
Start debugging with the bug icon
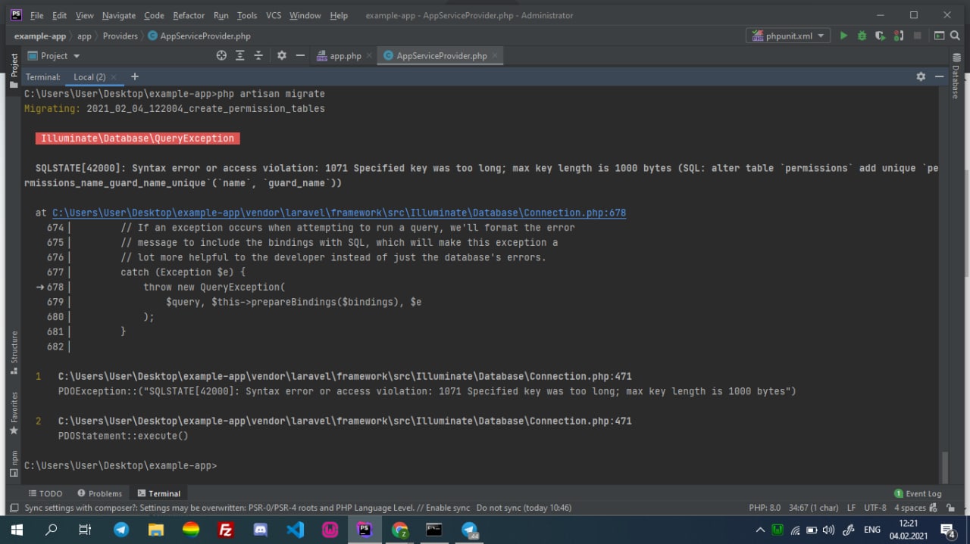tap(862, 36)
